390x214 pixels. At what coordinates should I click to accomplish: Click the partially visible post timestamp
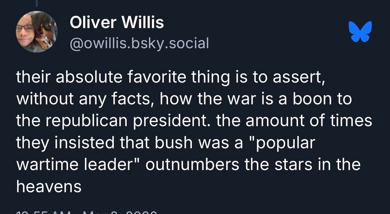click(86, 212)
